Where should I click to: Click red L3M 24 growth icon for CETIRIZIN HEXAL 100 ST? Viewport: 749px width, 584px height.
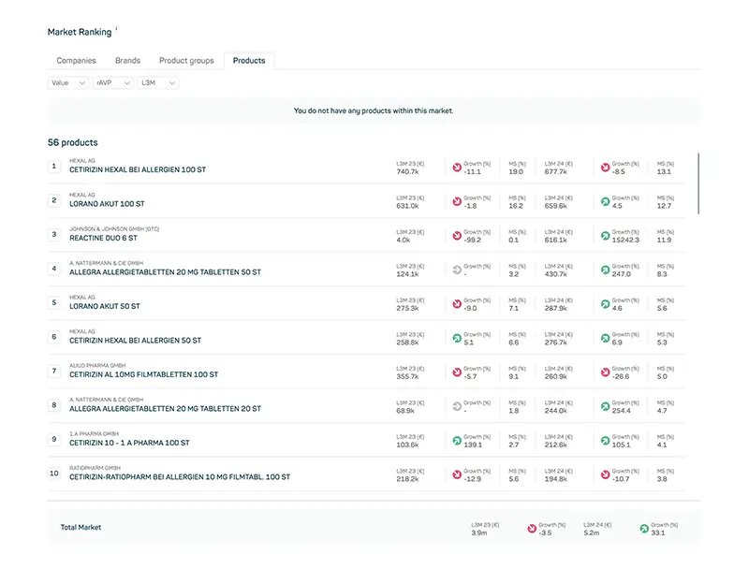click(605, 168)
